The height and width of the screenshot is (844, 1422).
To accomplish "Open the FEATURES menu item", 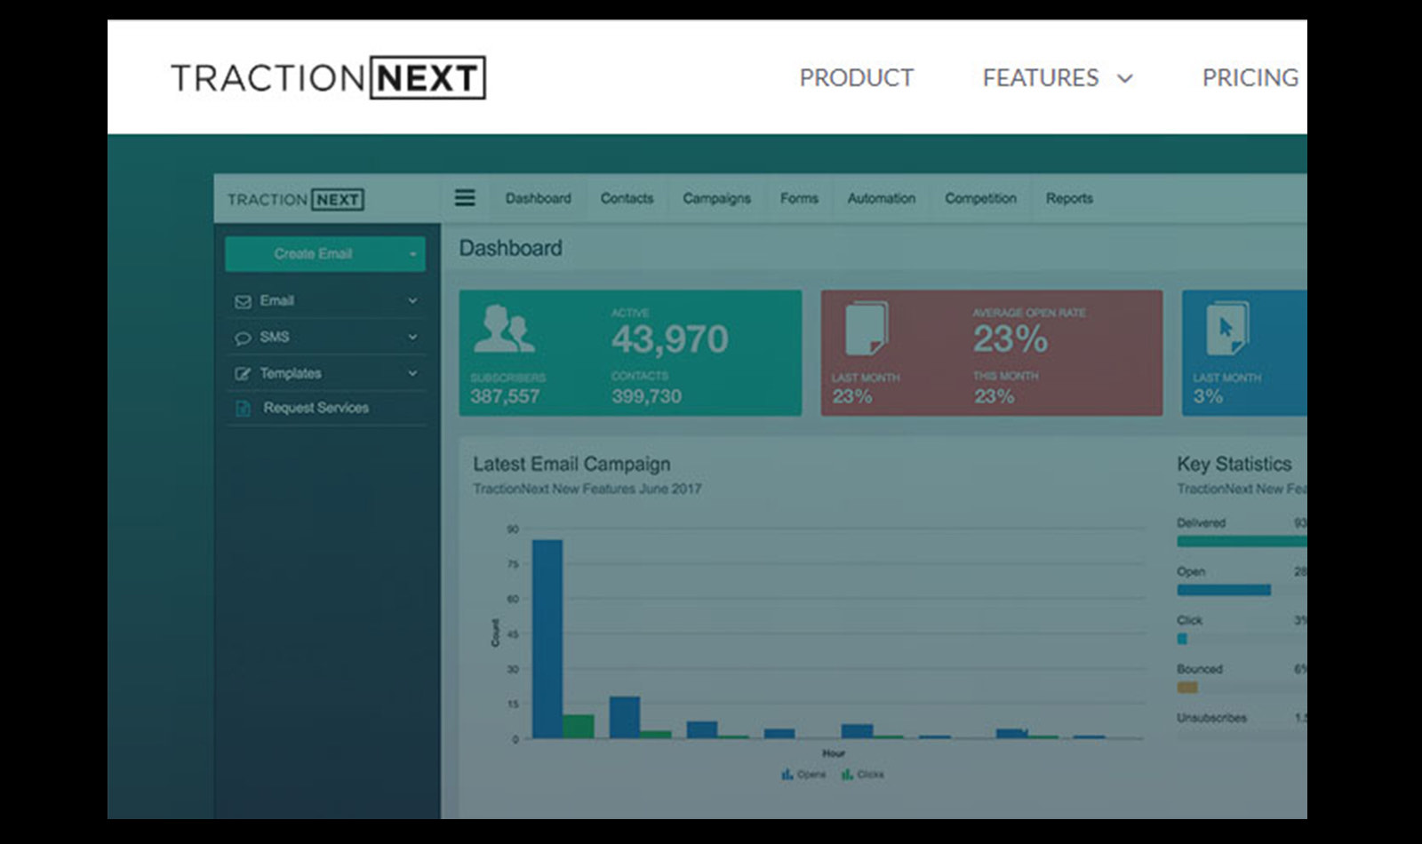I will [1041, 78].
